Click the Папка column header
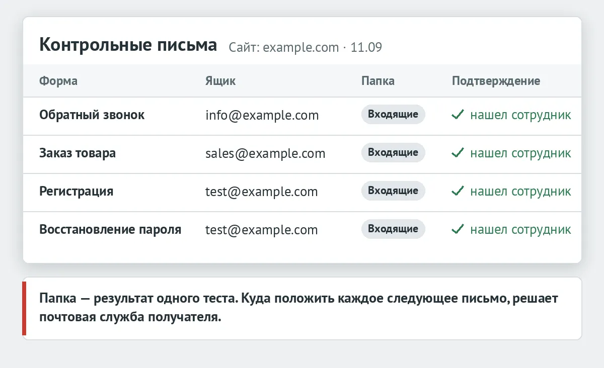 tap(378, 81)
